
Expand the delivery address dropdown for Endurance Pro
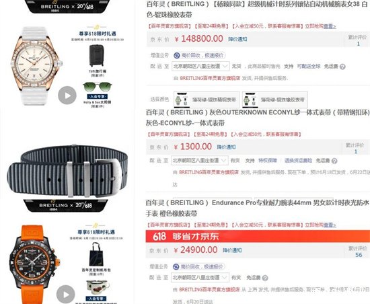pyautogui.click(x=200, y=277)
